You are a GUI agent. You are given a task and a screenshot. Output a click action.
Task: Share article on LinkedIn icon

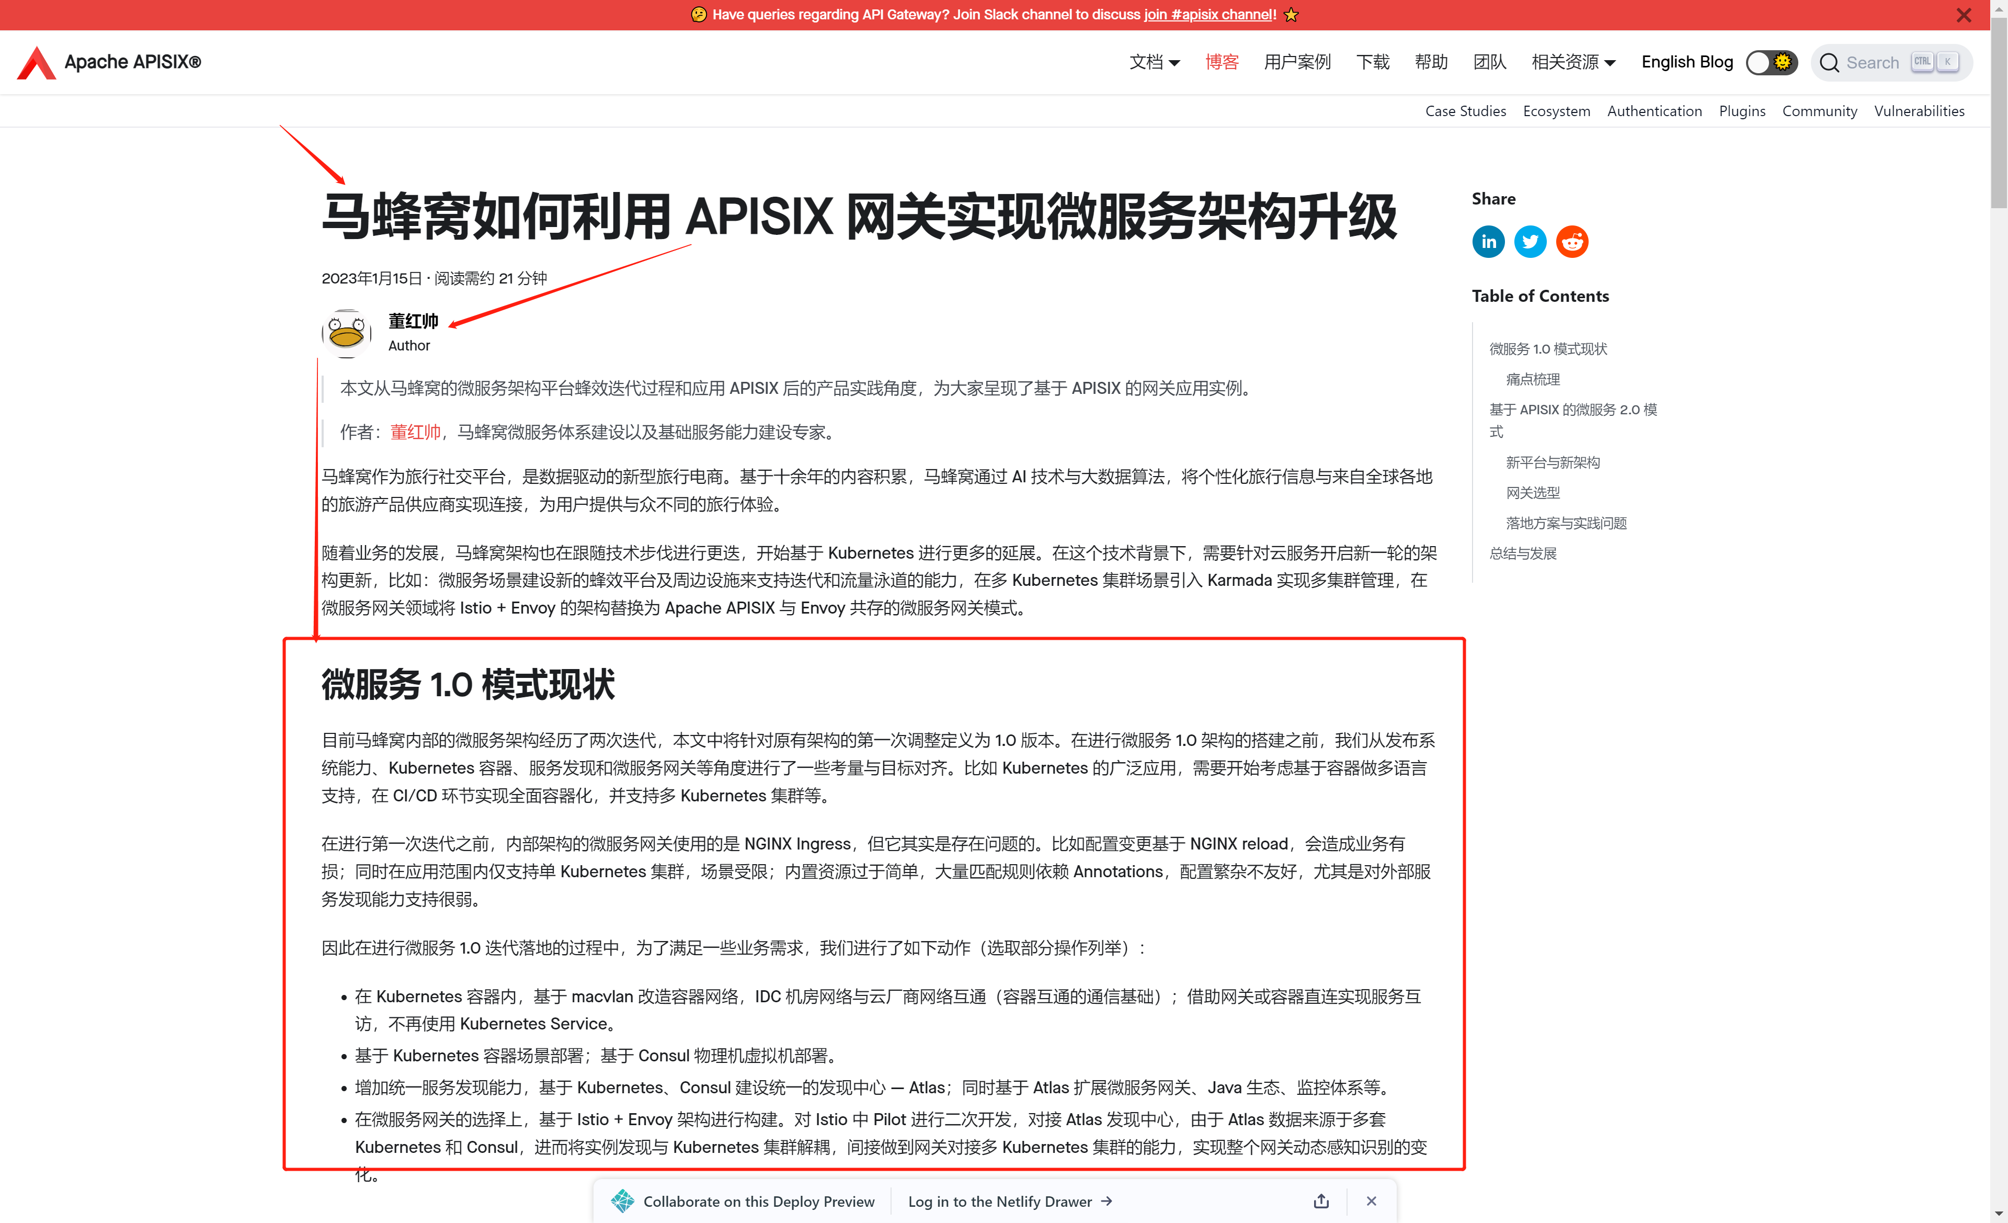tap(1488, 241)
